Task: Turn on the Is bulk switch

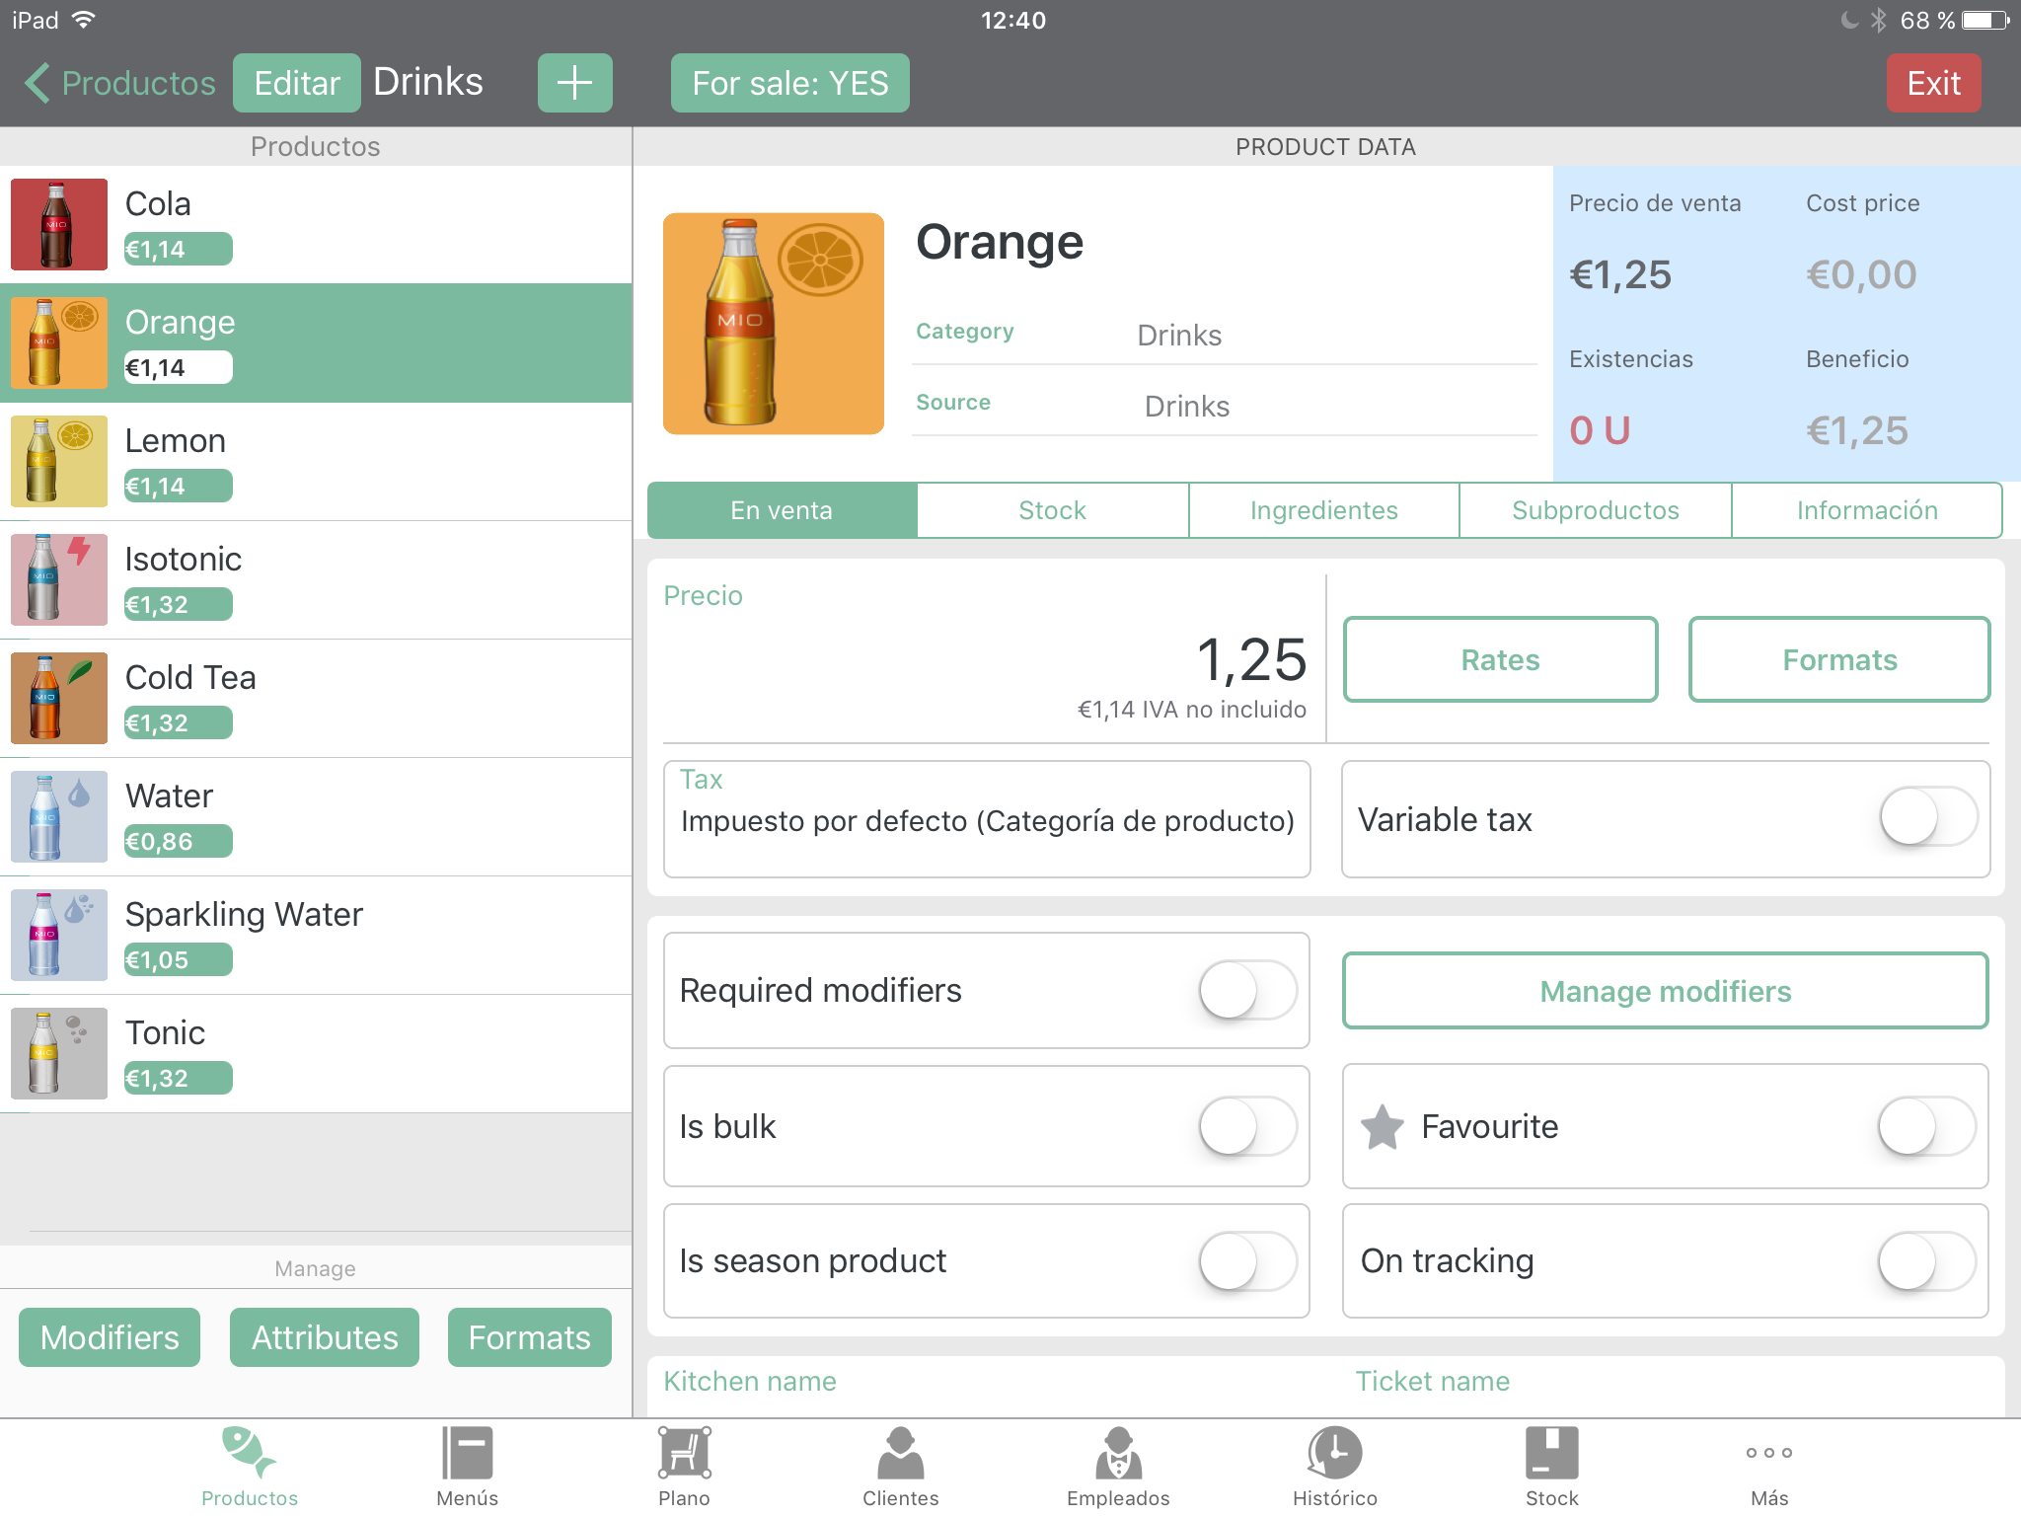Action: click(1246, 1126)
